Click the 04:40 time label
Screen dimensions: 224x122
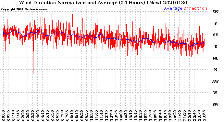click(43, 115)
